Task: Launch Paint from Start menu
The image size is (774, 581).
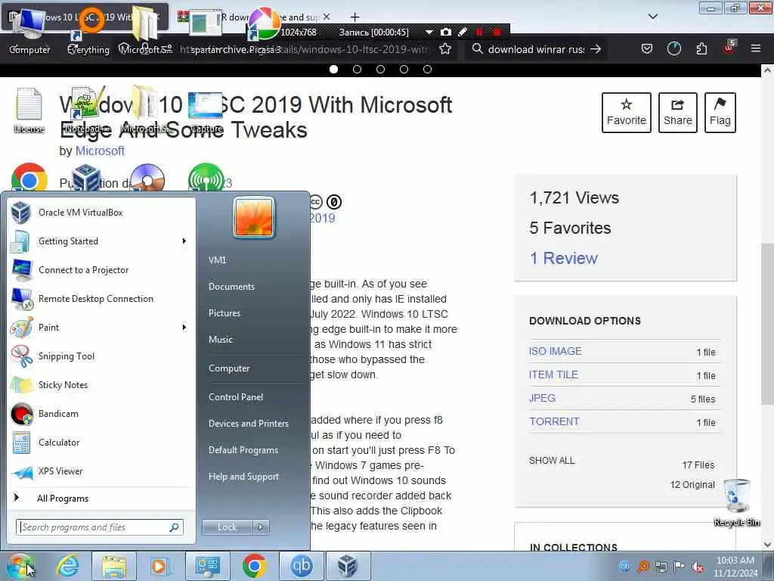Action: coord(101,327)
